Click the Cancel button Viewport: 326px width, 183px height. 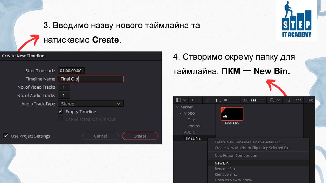100,136
